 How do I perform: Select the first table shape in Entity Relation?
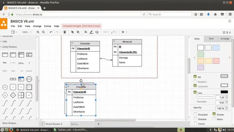[x=5, y=55]
